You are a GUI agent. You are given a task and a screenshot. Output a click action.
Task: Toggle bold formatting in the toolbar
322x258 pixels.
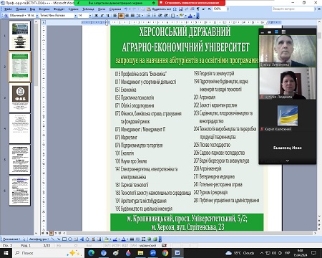point(97,16)
